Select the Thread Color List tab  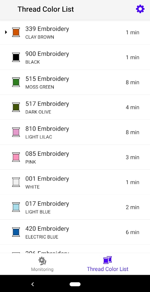click(108, 264)
